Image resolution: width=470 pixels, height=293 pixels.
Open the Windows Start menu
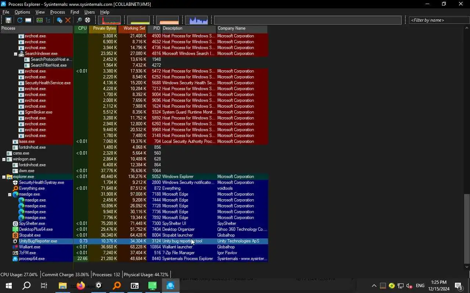click(x=9, y=286)
